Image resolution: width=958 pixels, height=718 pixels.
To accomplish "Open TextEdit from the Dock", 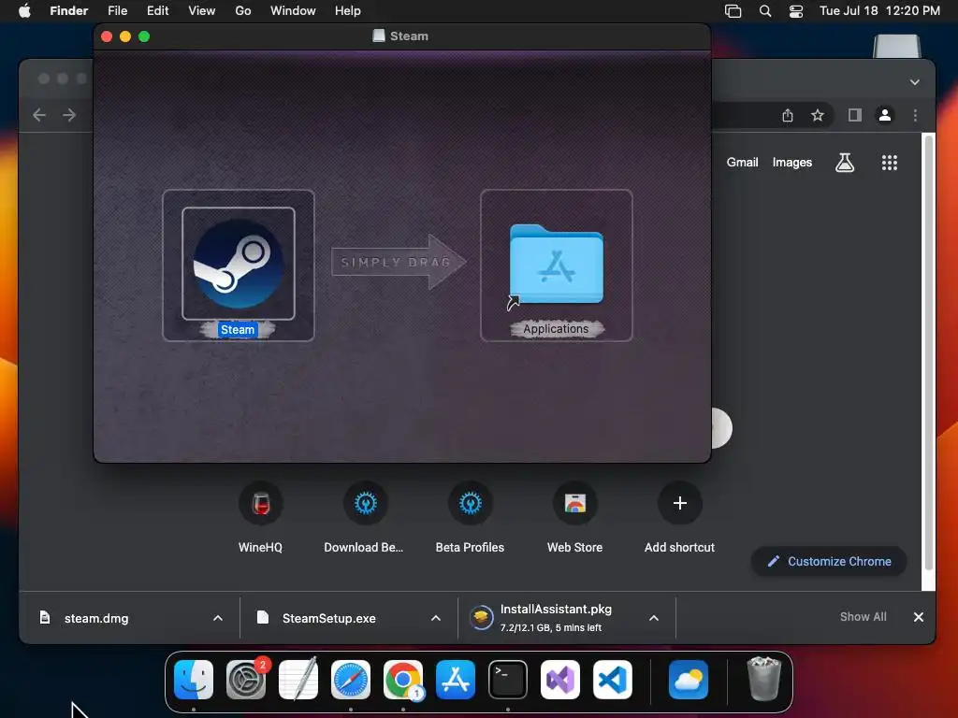I will (298, 680).
